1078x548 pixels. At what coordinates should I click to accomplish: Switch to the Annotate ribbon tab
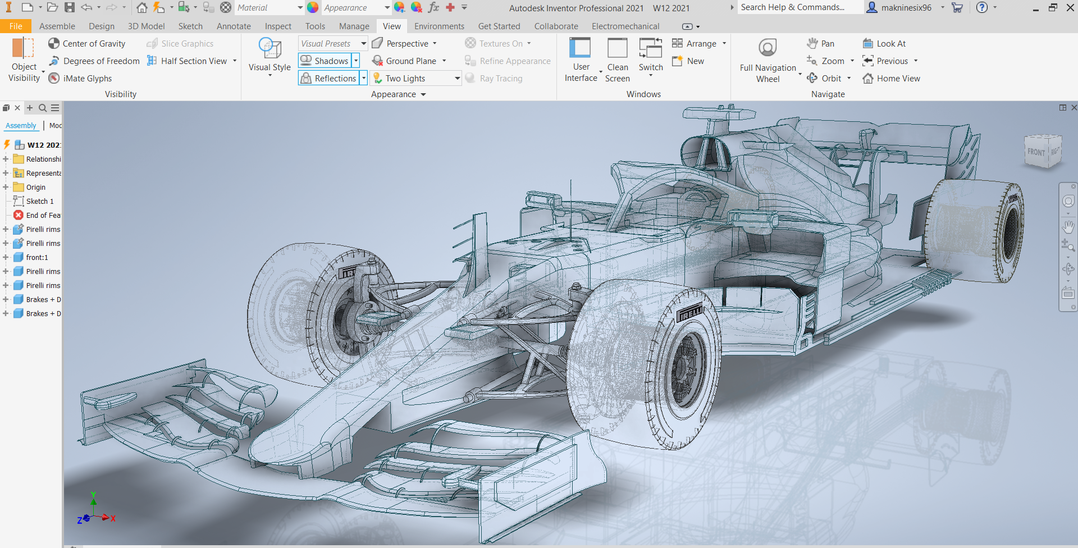tap(234, 26)
